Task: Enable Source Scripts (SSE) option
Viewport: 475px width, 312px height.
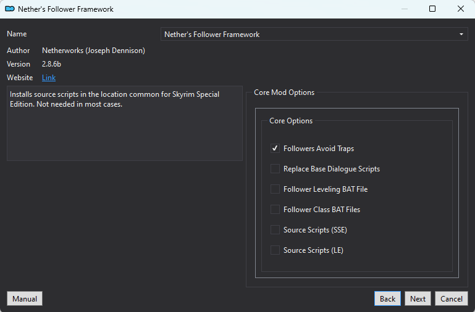Action: click(x=275, y=230)
